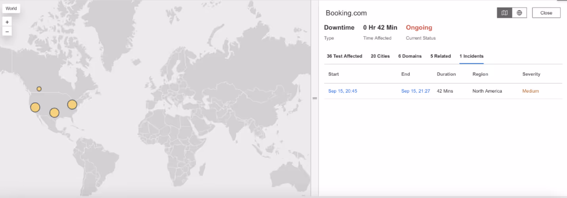567x198 pixels.
Task: Click the End column header
Action: (x=405, y=74)
